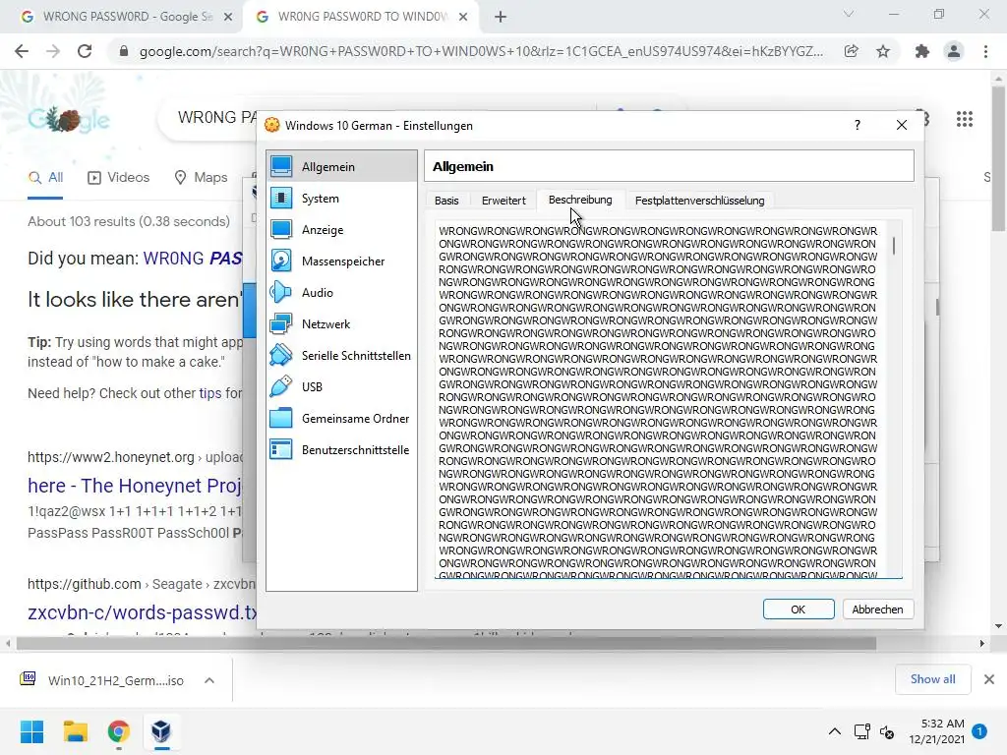Image resolution: width=1007 pixels, height=755 pixels.
Task: Click the network tray icon
Action: pyautogui.click(x=861, y=731)
